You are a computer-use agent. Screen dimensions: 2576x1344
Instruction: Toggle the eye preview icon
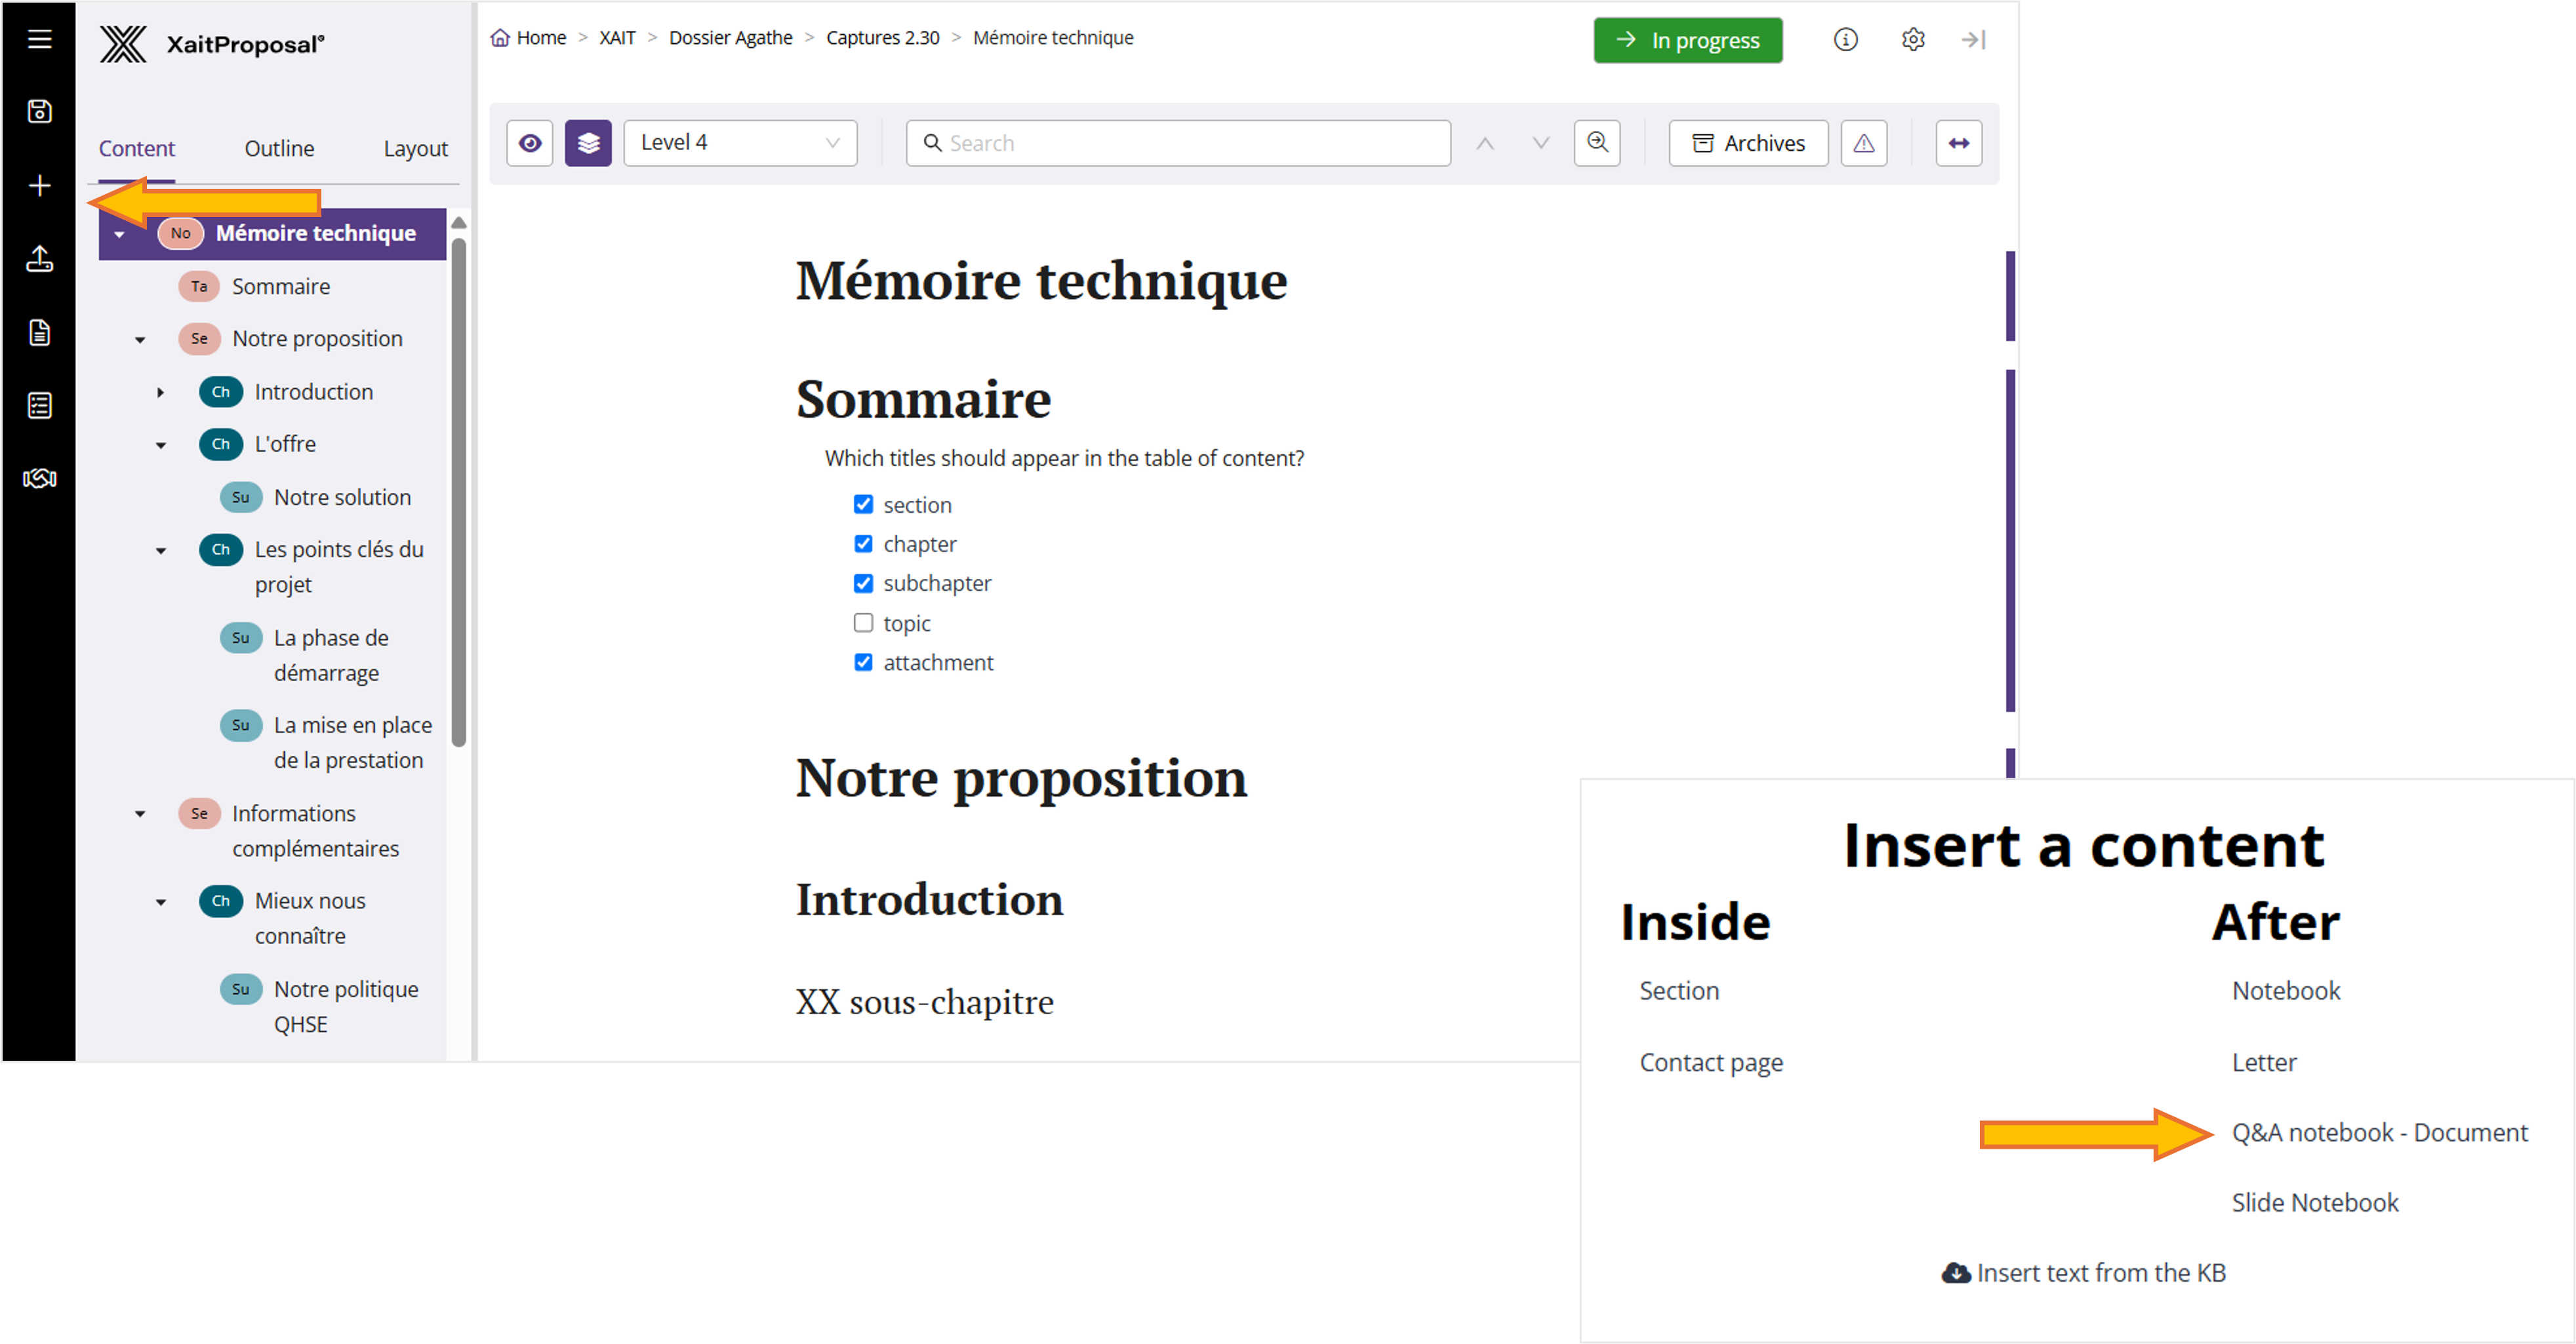[530, 143]
